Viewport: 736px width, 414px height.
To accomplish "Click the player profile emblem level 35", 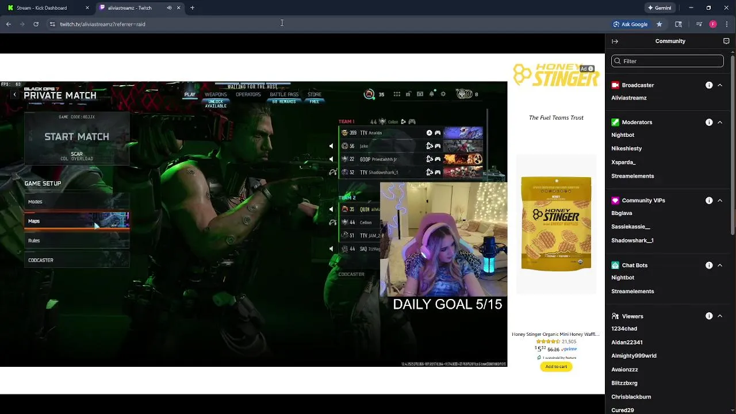I will click(x=369, y=94).
